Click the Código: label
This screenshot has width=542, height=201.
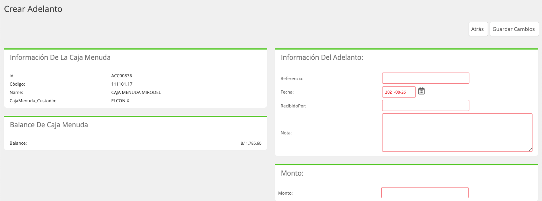point(17,84)
